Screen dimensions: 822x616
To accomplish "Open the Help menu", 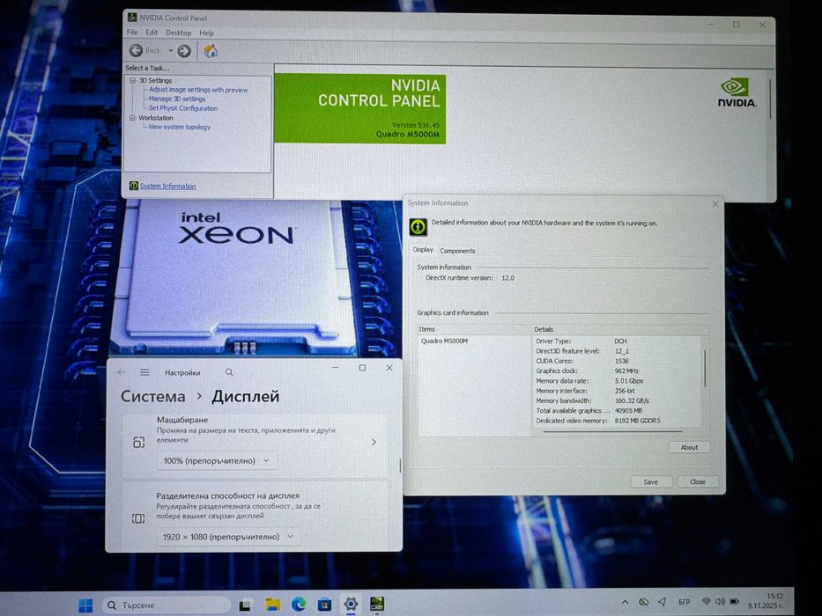I will (x=206, y=33).
